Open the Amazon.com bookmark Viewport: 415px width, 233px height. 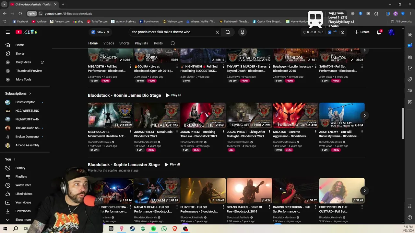click(x=60, y=22)
